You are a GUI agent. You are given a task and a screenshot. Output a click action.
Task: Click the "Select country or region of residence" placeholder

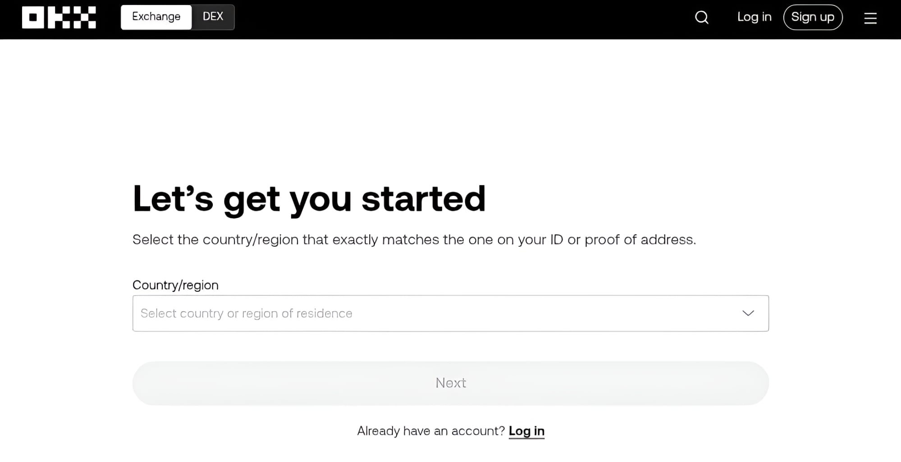pyautogui.click(x=246, y=313)
